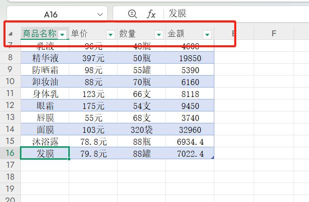Select the cell containing 6160
309x202 pixels.
point(190,82)
